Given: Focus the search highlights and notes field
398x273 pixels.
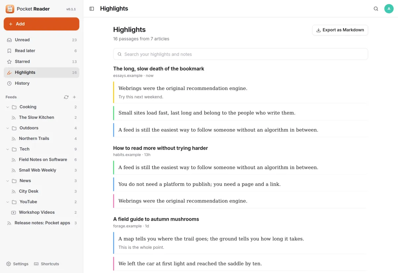Looking at the screenshot, I should point(240,54).
